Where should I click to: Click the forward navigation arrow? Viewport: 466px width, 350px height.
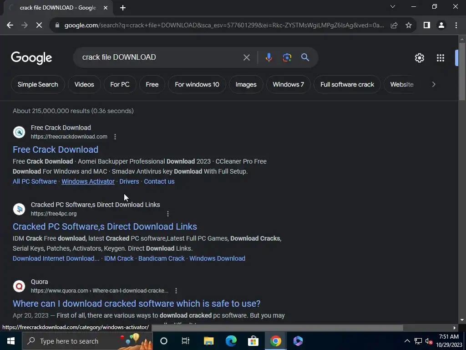coord(25,26)
